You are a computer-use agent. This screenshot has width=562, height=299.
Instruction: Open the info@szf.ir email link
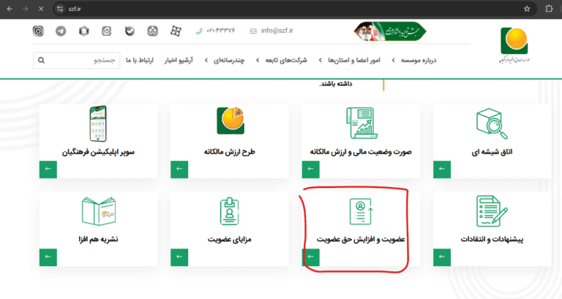point(277,31)
